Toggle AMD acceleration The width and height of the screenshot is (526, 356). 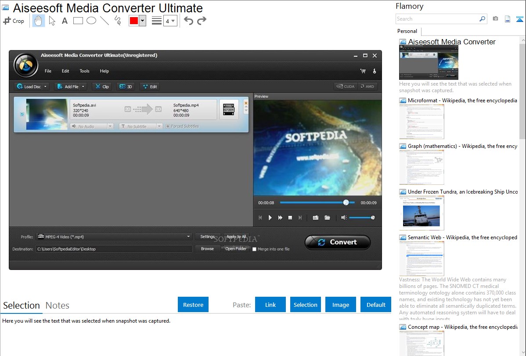coord(367,86)
